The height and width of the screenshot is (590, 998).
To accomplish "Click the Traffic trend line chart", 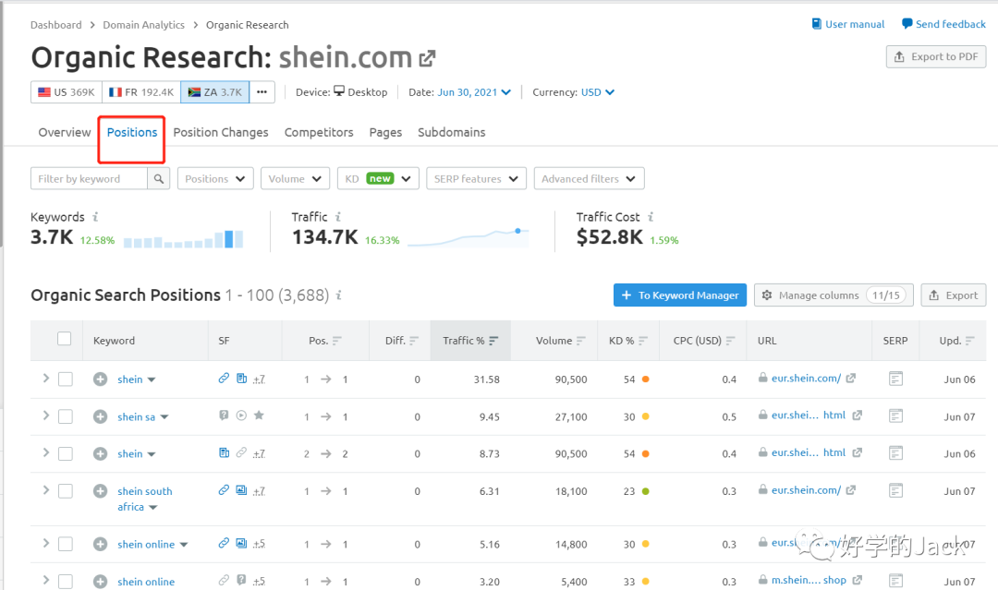I will click(x=468, y=237).
